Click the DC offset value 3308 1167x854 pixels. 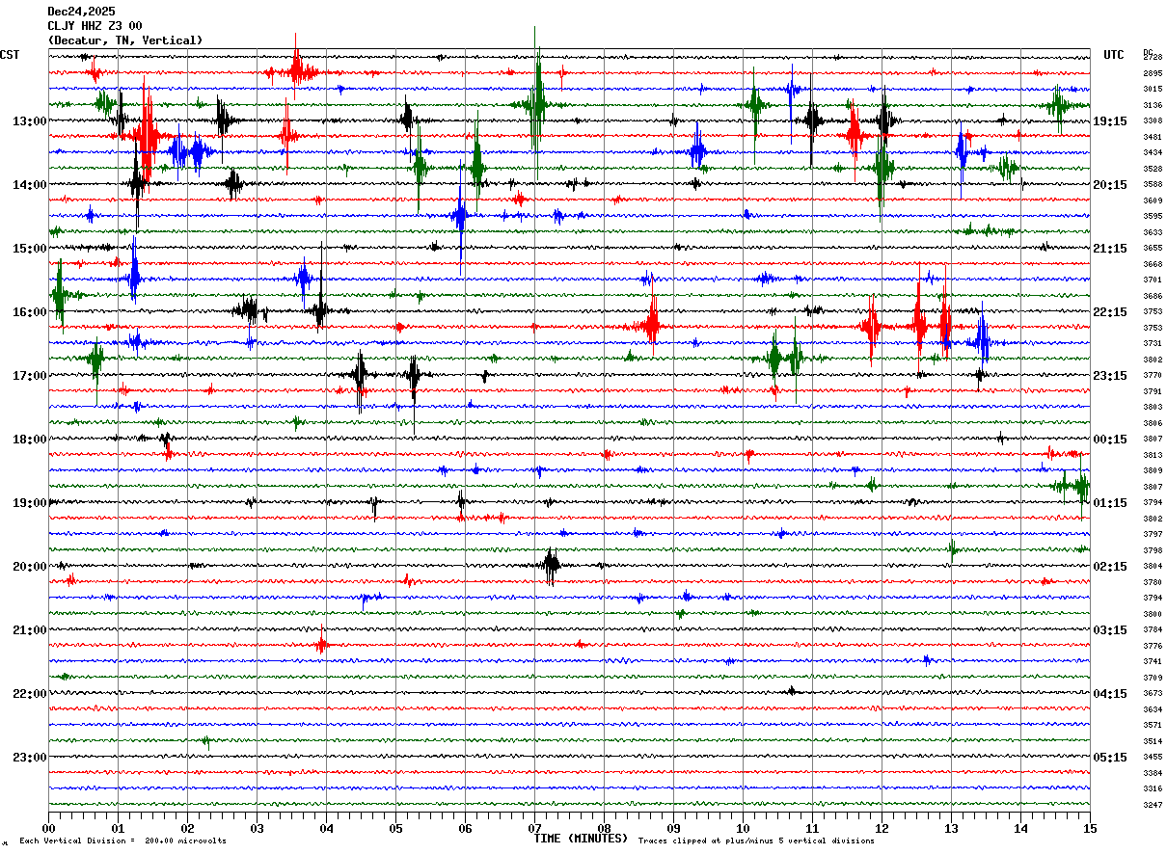point(1153,120)
